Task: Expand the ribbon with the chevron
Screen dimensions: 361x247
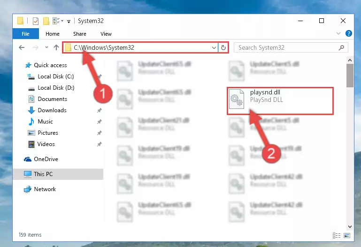Action: (x=338, y=34)
